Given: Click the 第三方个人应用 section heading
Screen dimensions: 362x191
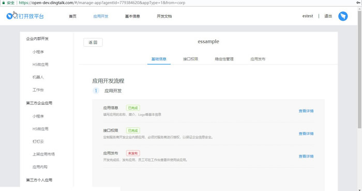Looking at the screenshot, I should click(39, 180).
